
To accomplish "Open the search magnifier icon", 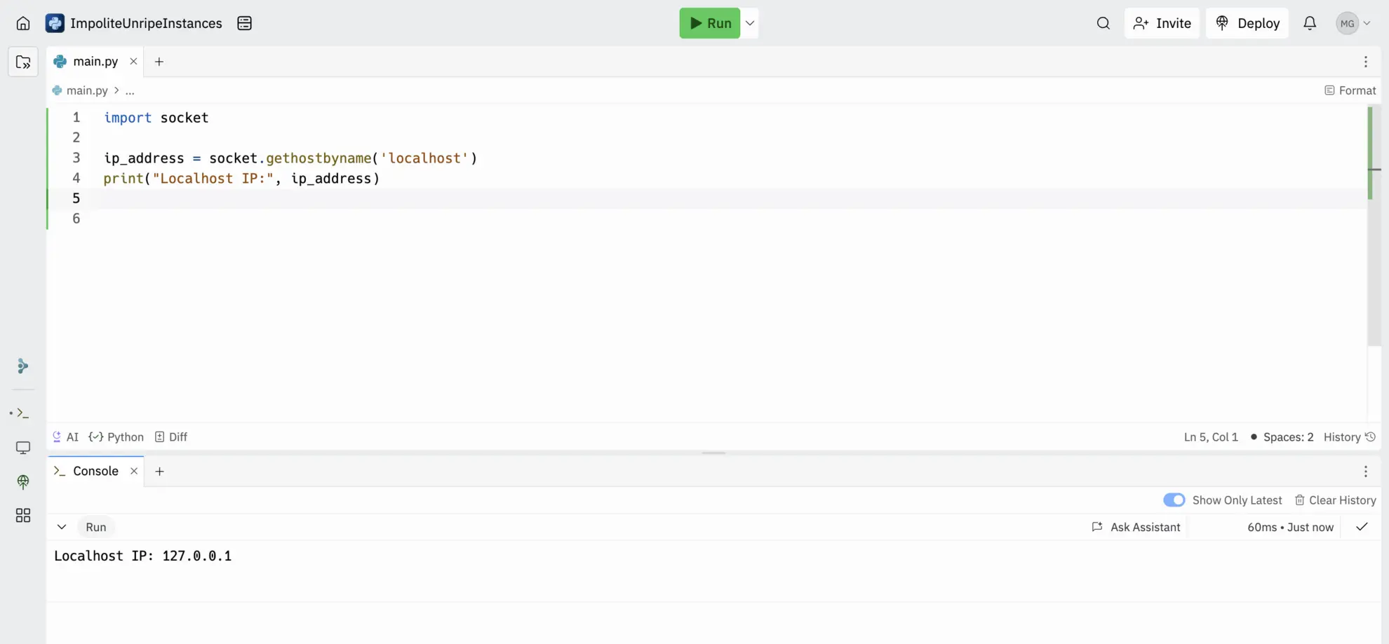I will pyautogui.click(x=1103, y=23).
